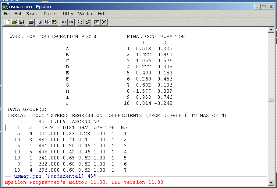Open the Search menu
Viewport: 277px width, 188px height.
pos(33,14)
